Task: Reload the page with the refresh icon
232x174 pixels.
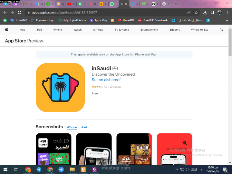Action: pyautogui.click(x=20, y=13)
